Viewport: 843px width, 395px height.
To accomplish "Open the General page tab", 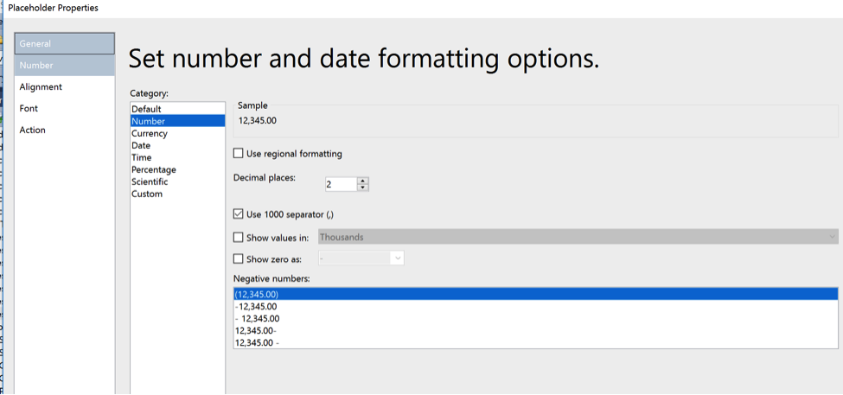I will pyautogui.click(x=65, y=43).
